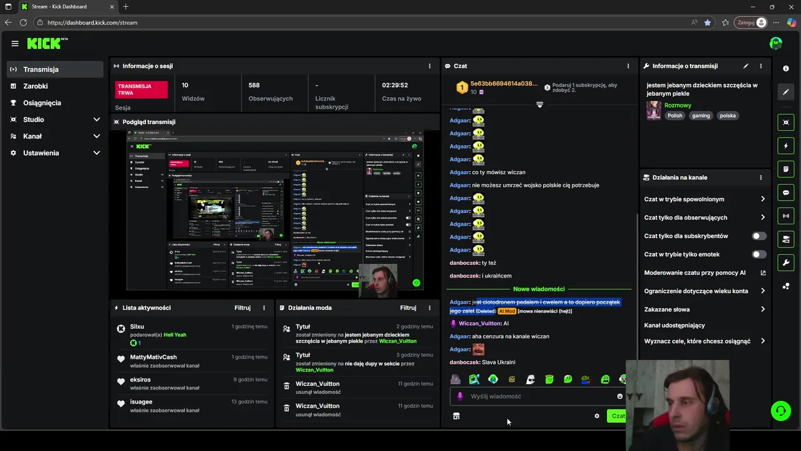This screenshot has height=451, width=801.
Task: Collapse the pinned chat banner arrow
Action: [x=539, y=105]
